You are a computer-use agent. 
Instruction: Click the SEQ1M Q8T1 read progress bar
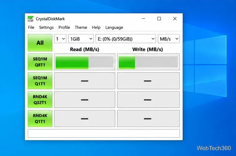pos(85,62)
